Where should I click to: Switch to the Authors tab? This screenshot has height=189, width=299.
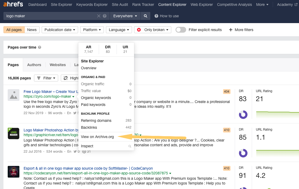tap(34, 65)
